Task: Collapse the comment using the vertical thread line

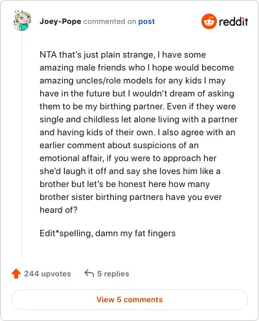Action: coord(21,144)
